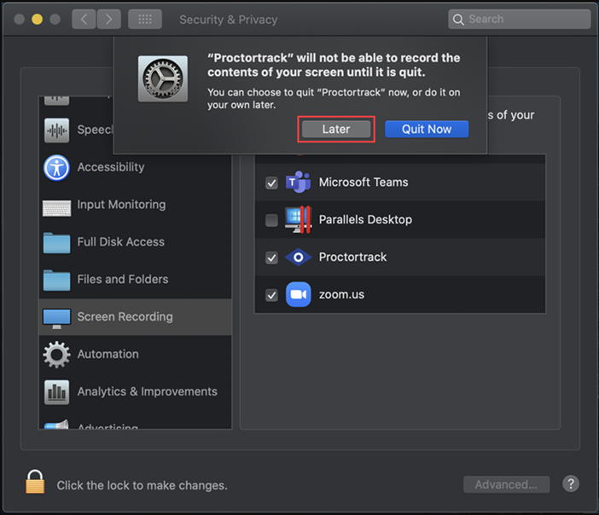Go back with the left arrow button

(x=84, y=19)
